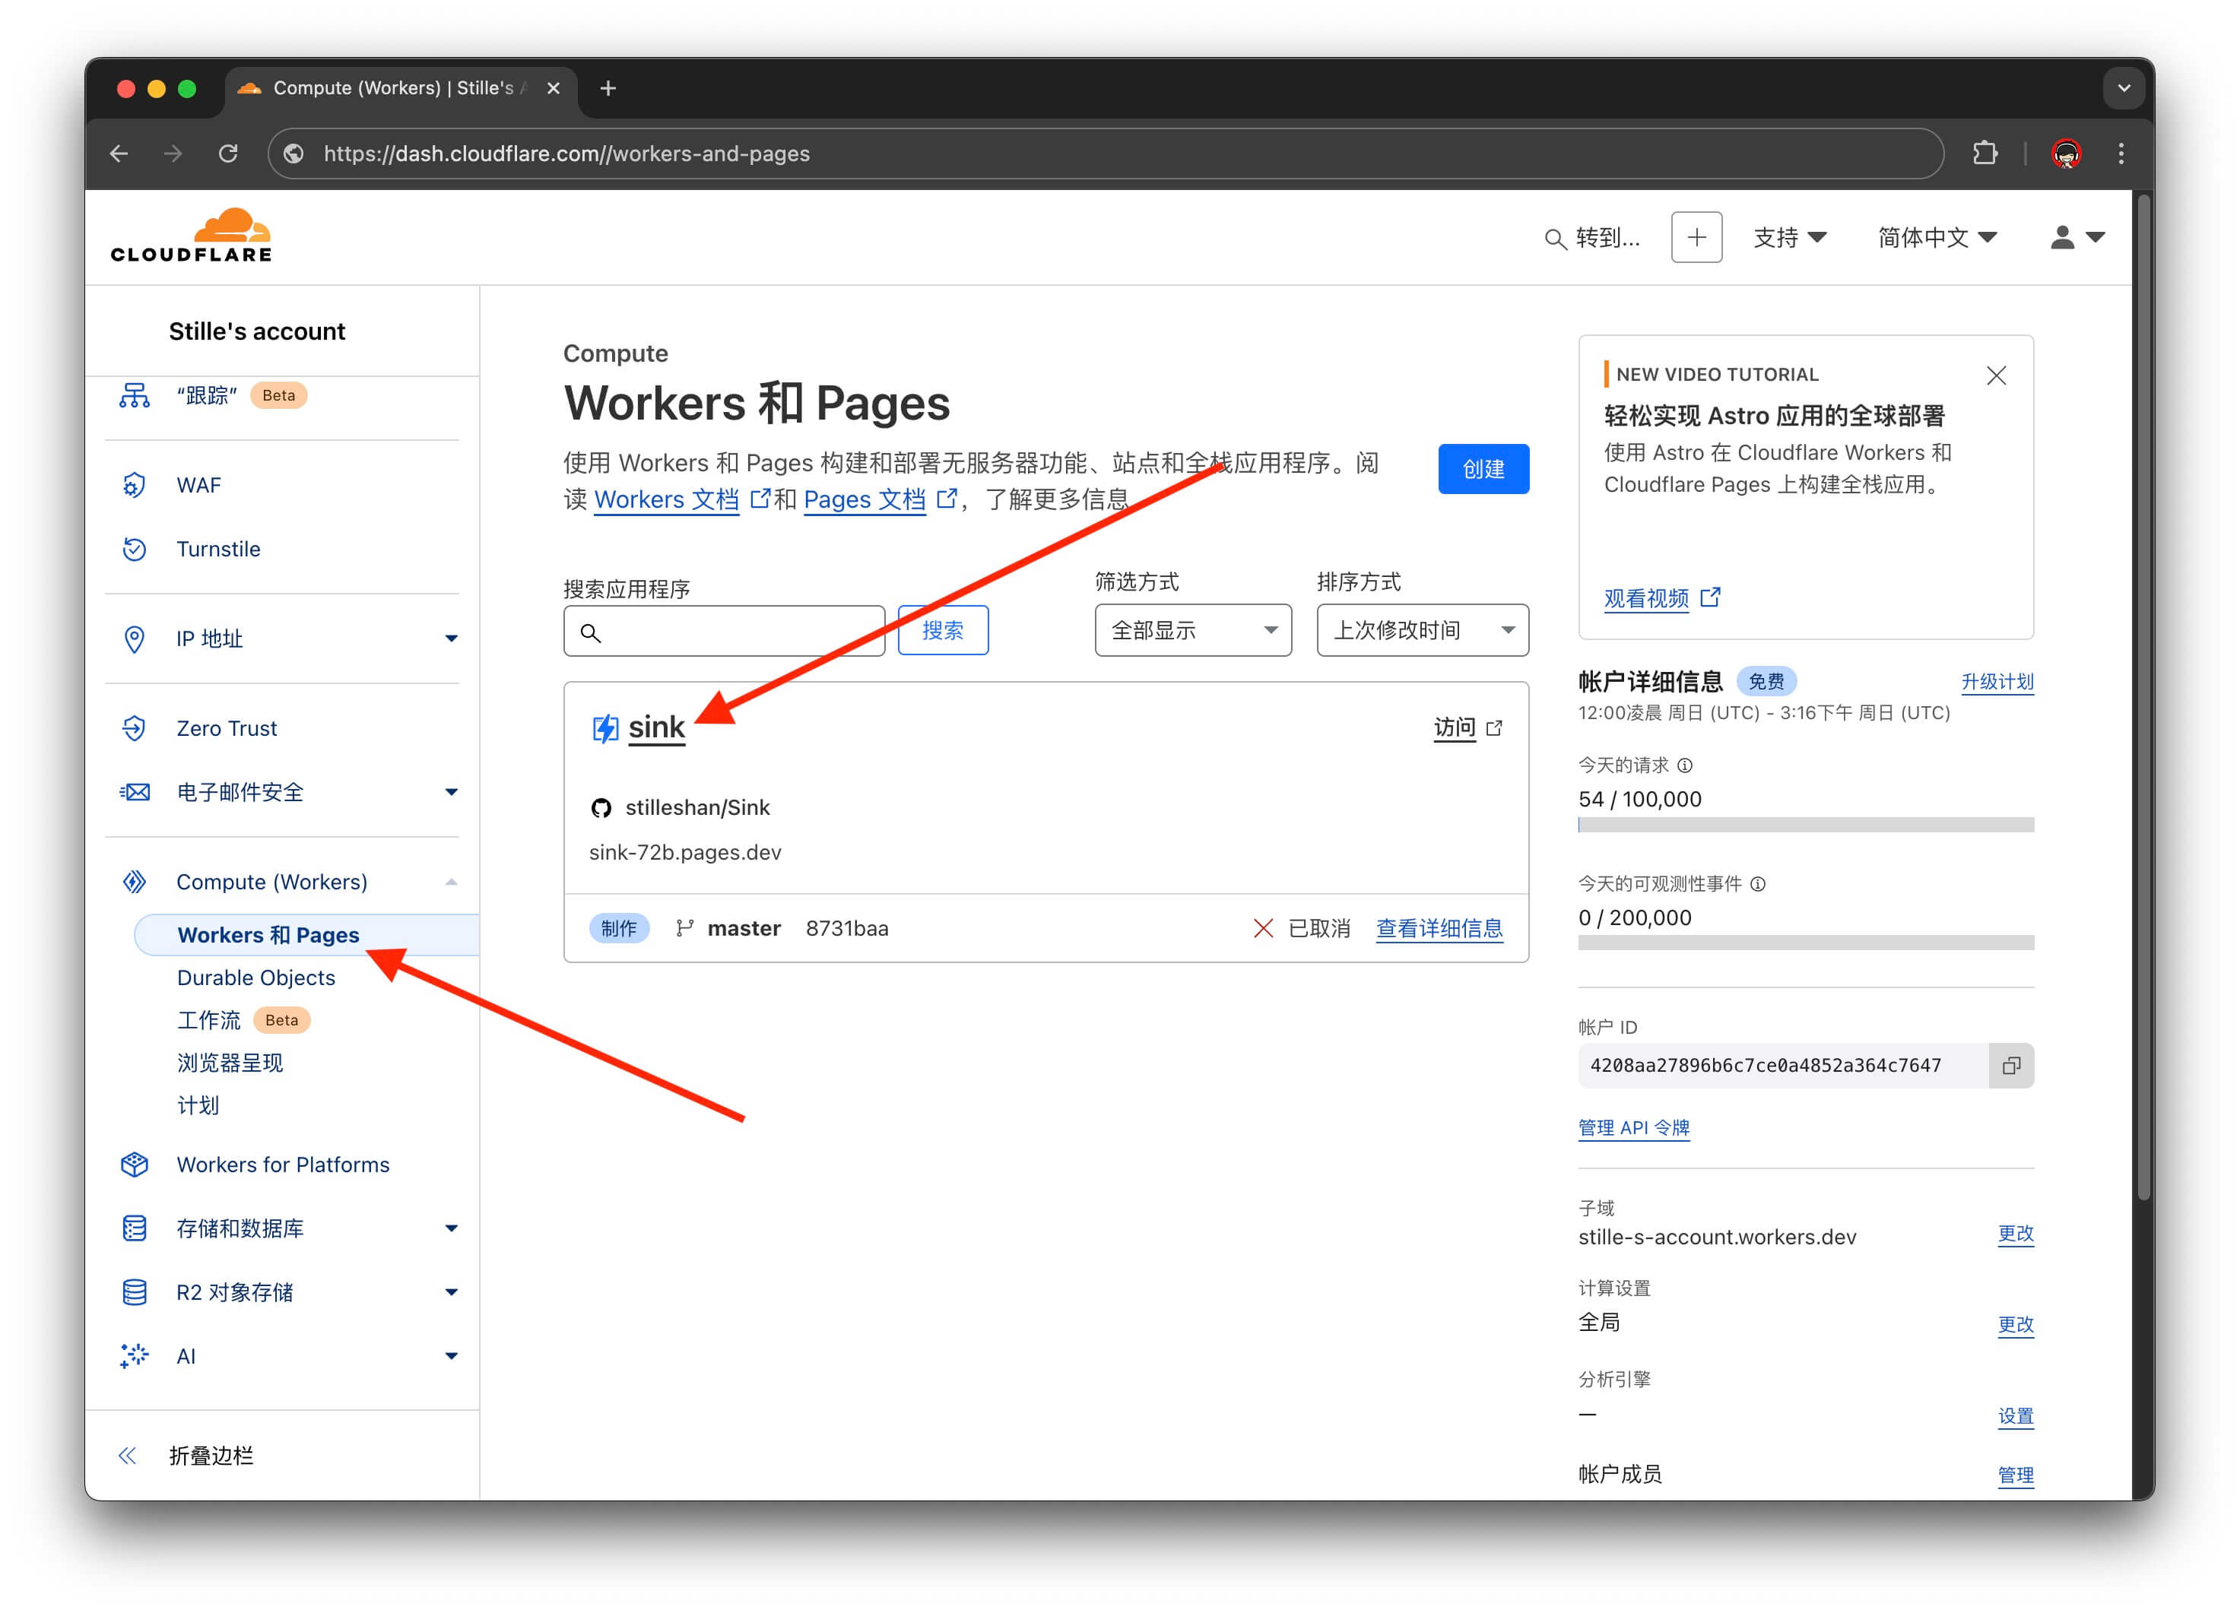Click the Cloudflare logo
Viewport: 2240px width, 1613px height.
point(191,236)
